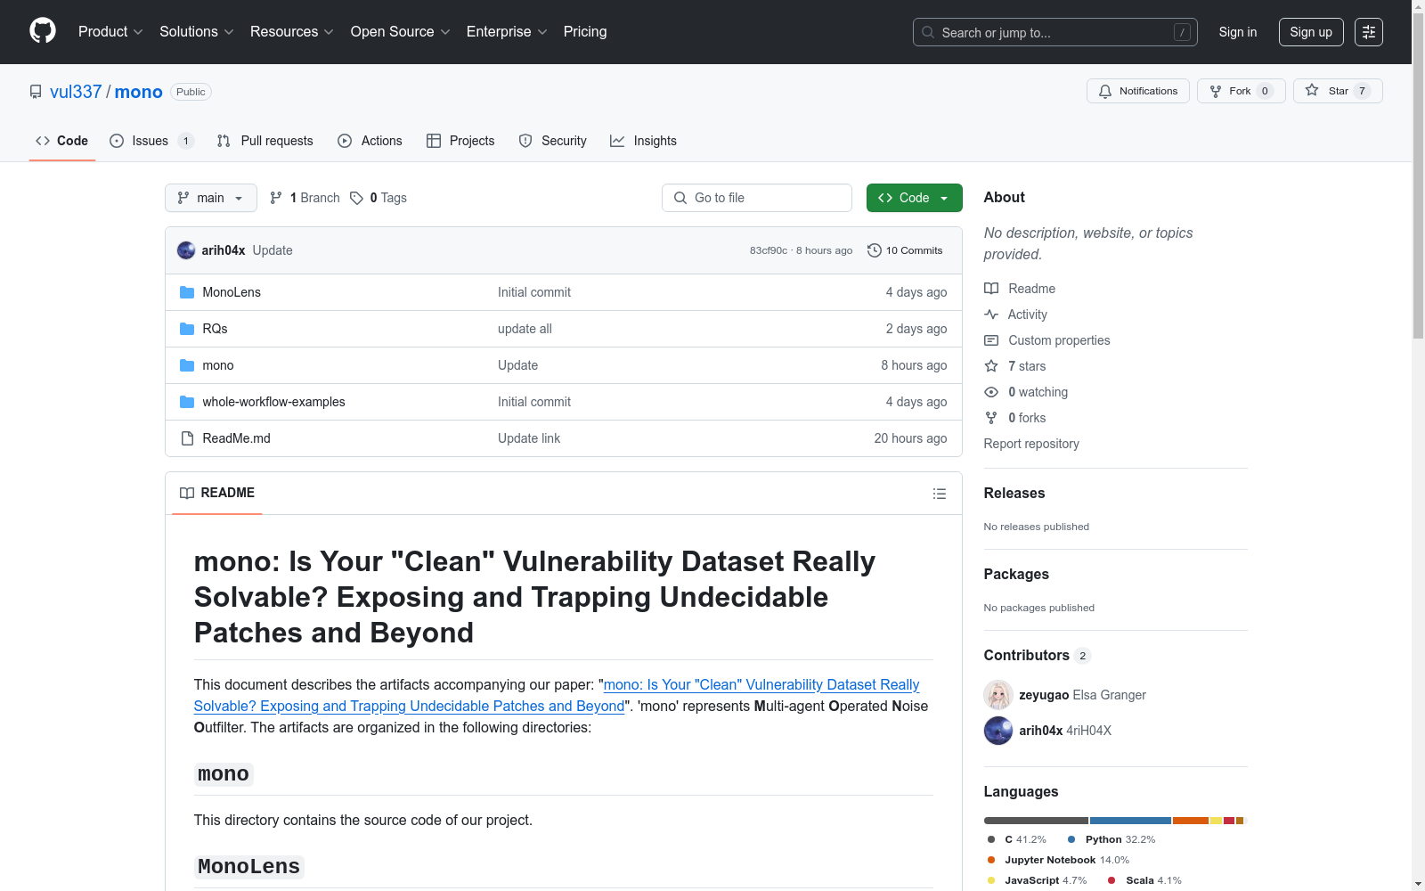The height and width of the screenshot is (891, 1425).
Task: Click the gray C segment of language bar
Action: (x=1036, y=821)
